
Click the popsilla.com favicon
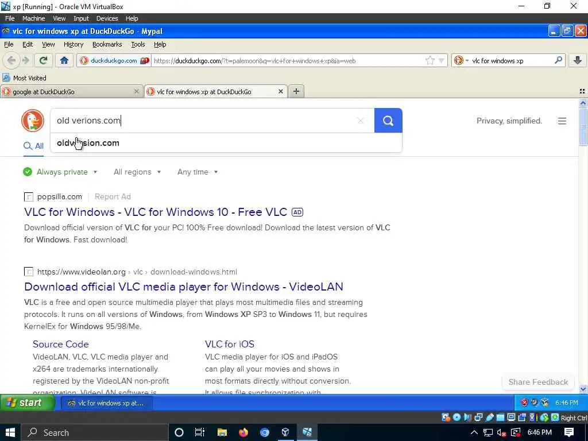point(29,196)
